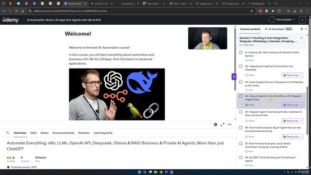Show hidden system tray icons arrow
This screenshot has height=175, width=311.
[x=284, y=172]
